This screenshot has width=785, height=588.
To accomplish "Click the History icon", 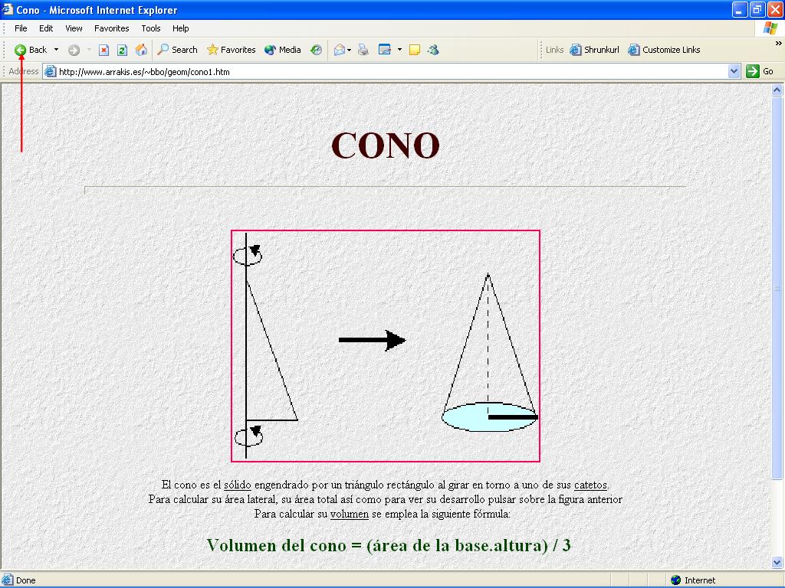I will [316, 50].
